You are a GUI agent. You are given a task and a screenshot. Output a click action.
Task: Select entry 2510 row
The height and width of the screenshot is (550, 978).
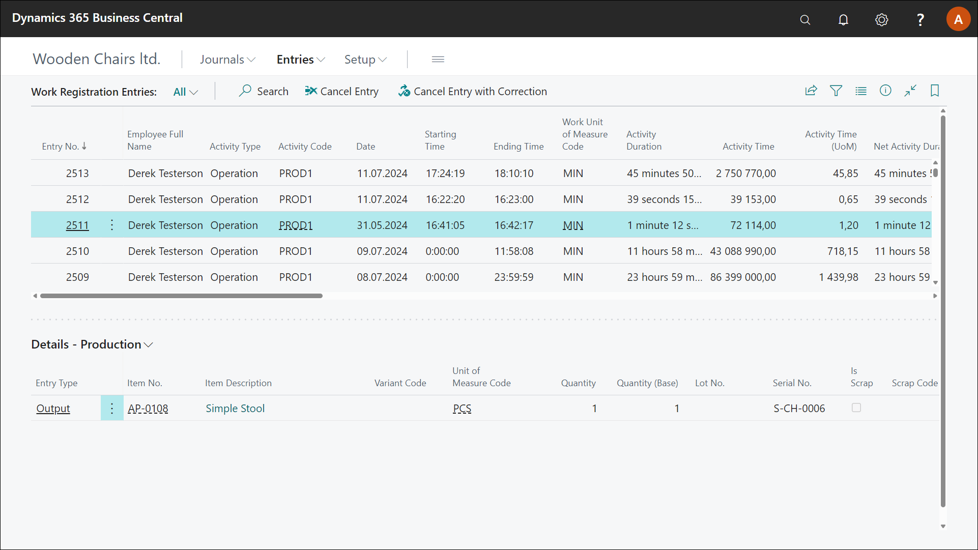pos(481,251)
